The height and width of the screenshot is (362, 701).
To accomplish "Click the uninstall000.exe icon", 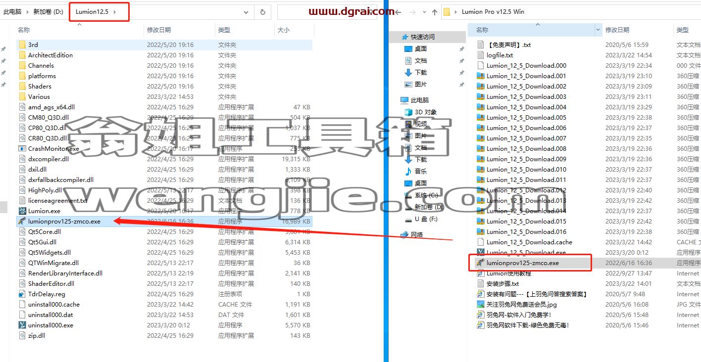I will coord(22,325).
